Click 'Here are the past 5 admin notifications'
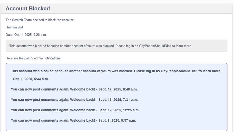 coord(34,58)
